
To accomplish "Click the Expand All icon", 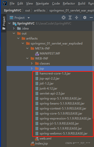I will [x=70, y=17].
